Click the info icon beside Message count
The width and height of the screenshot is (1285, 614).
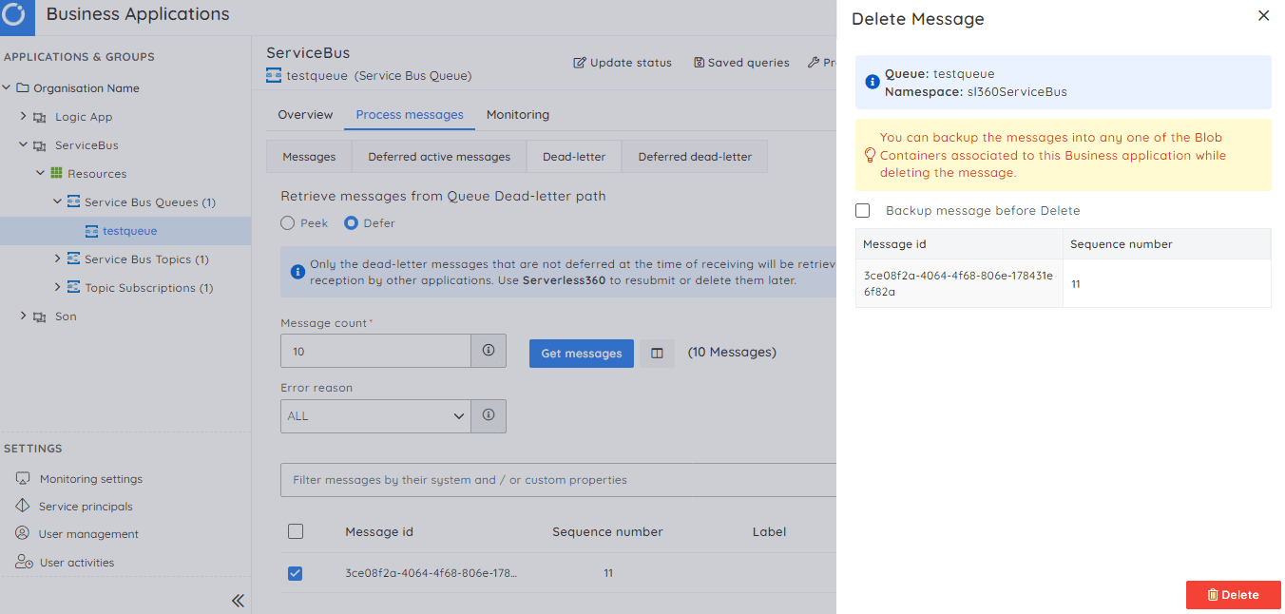click(489, 351)
